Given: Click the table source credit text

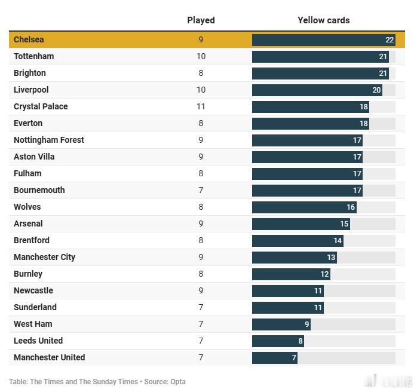Looking at the screenshot, I should click(x=97, y=381).
